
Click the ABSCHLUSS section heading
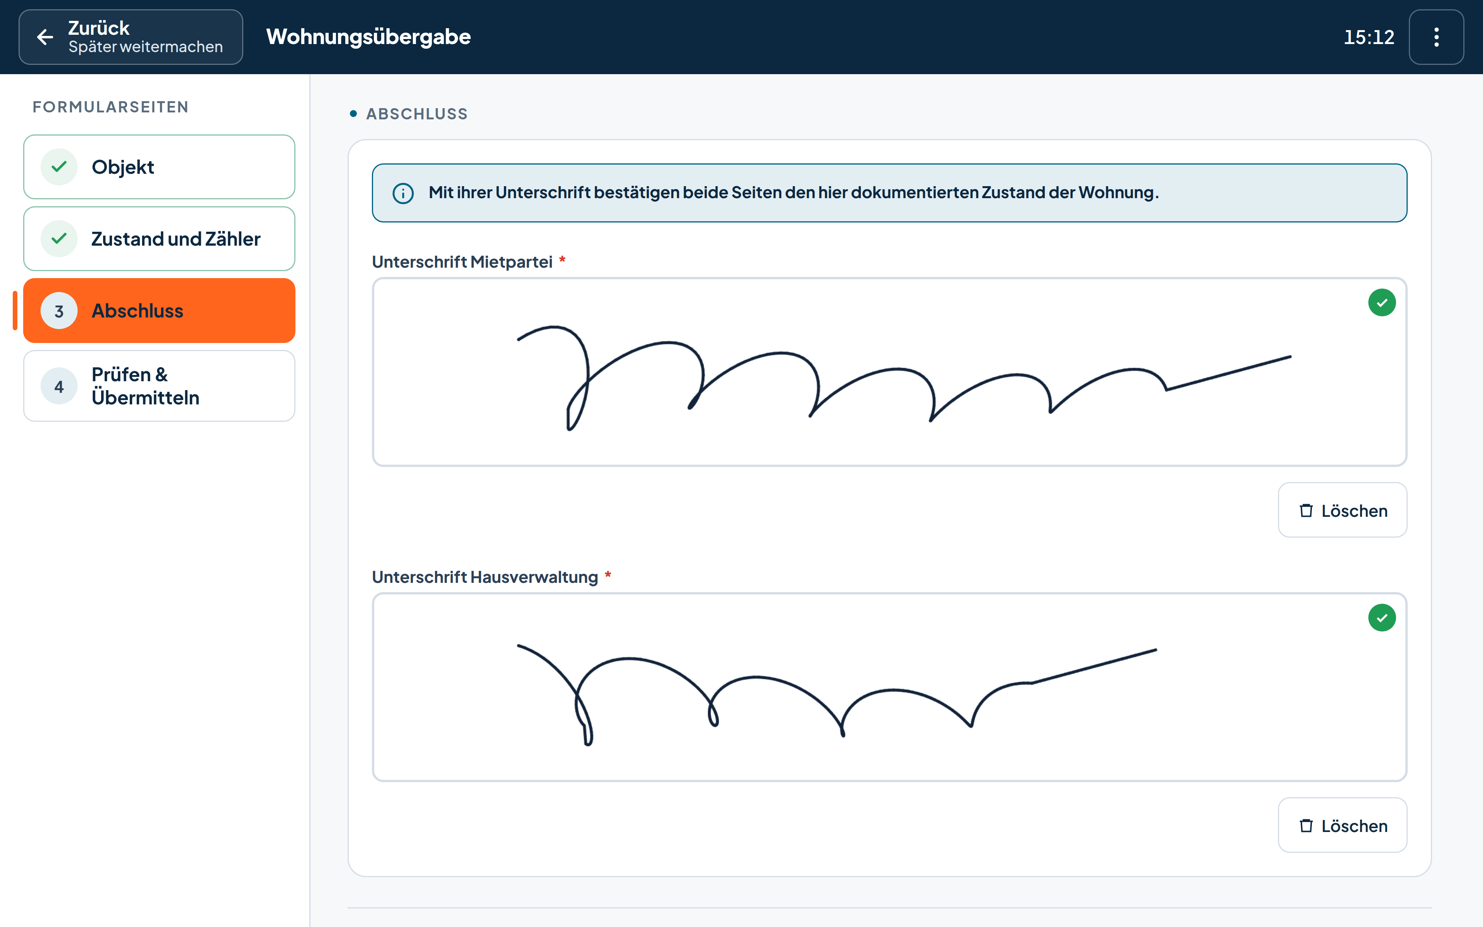[x=417, y=114]
